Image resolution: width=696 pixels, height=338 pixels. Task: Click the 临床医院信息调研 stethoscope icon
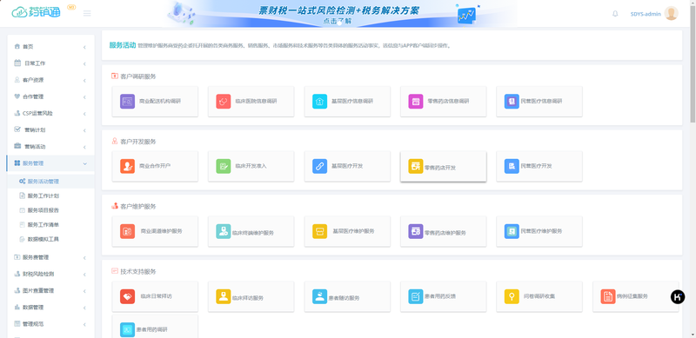click(x=224, y=102)
